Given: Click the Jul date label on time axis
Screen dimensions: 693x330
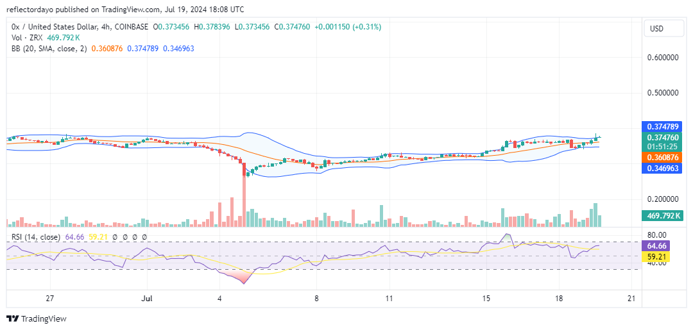Looking at the screenshot, I should pyautogui.click(x=146, y=298).
